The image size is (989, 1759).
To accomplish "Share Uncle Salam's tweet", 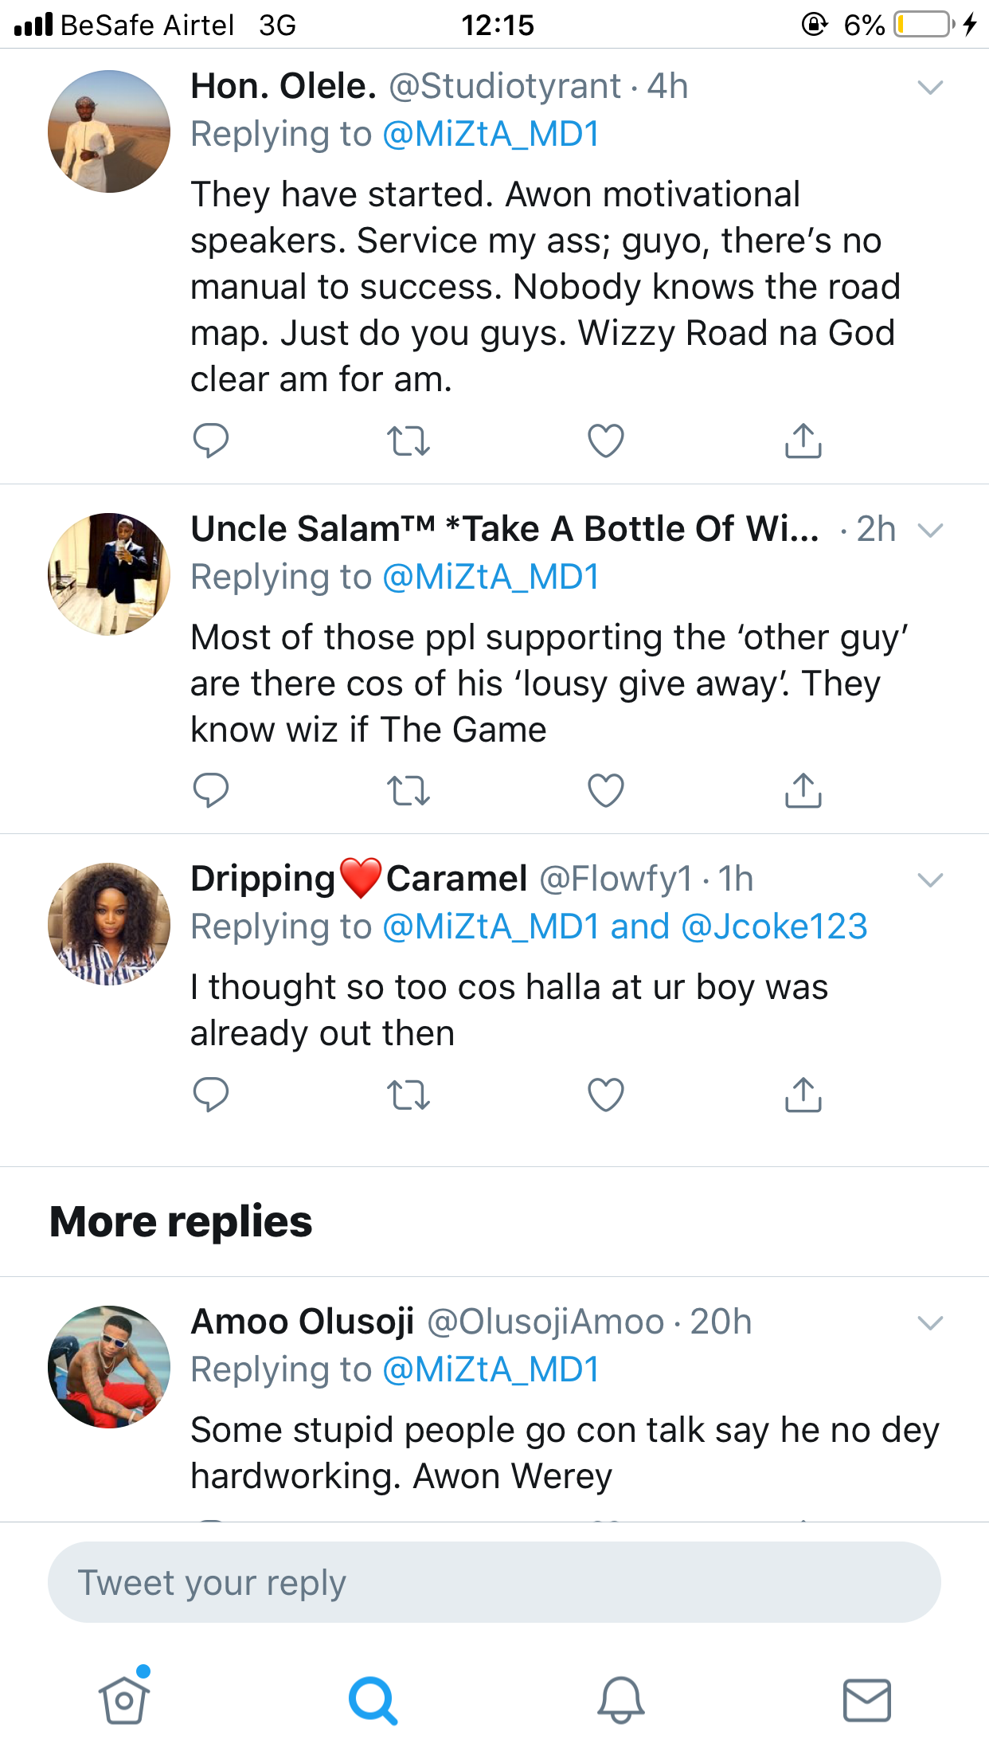I will [x=803, y=790].
